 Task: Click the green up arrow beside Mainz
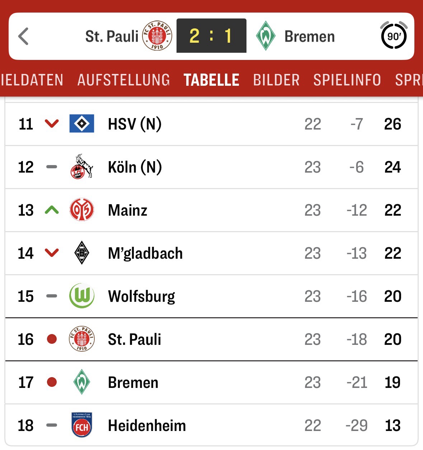pyautogui.click(x=52, y=210)
